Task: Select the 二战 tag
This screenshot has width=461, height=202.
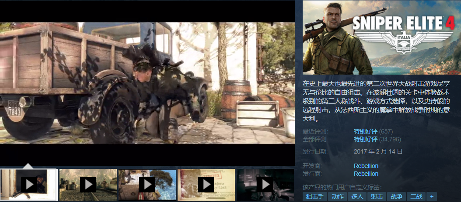Action: (x=416, y=196)
